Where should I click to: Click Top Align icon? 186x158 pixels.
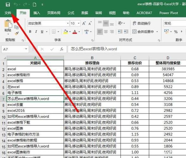100,23
